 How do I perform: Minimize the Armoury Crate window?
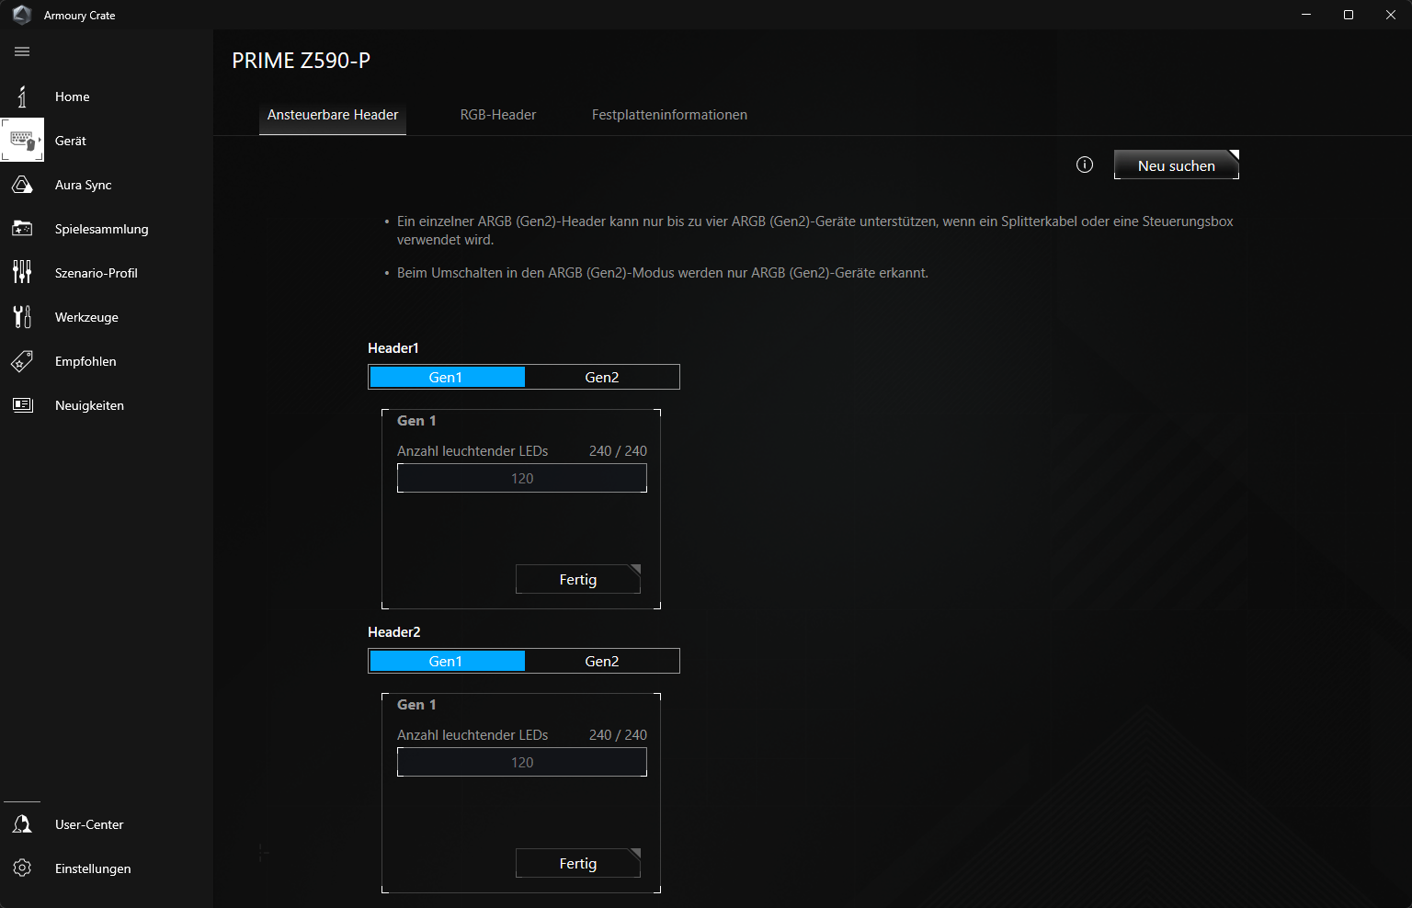tap(1306, 15)
